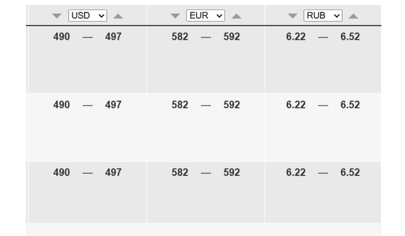Select the 6.52 RUB value in third row

tap(350, 172)
